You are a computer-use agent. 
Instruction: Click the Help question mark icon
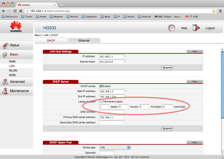click(172, 28)
